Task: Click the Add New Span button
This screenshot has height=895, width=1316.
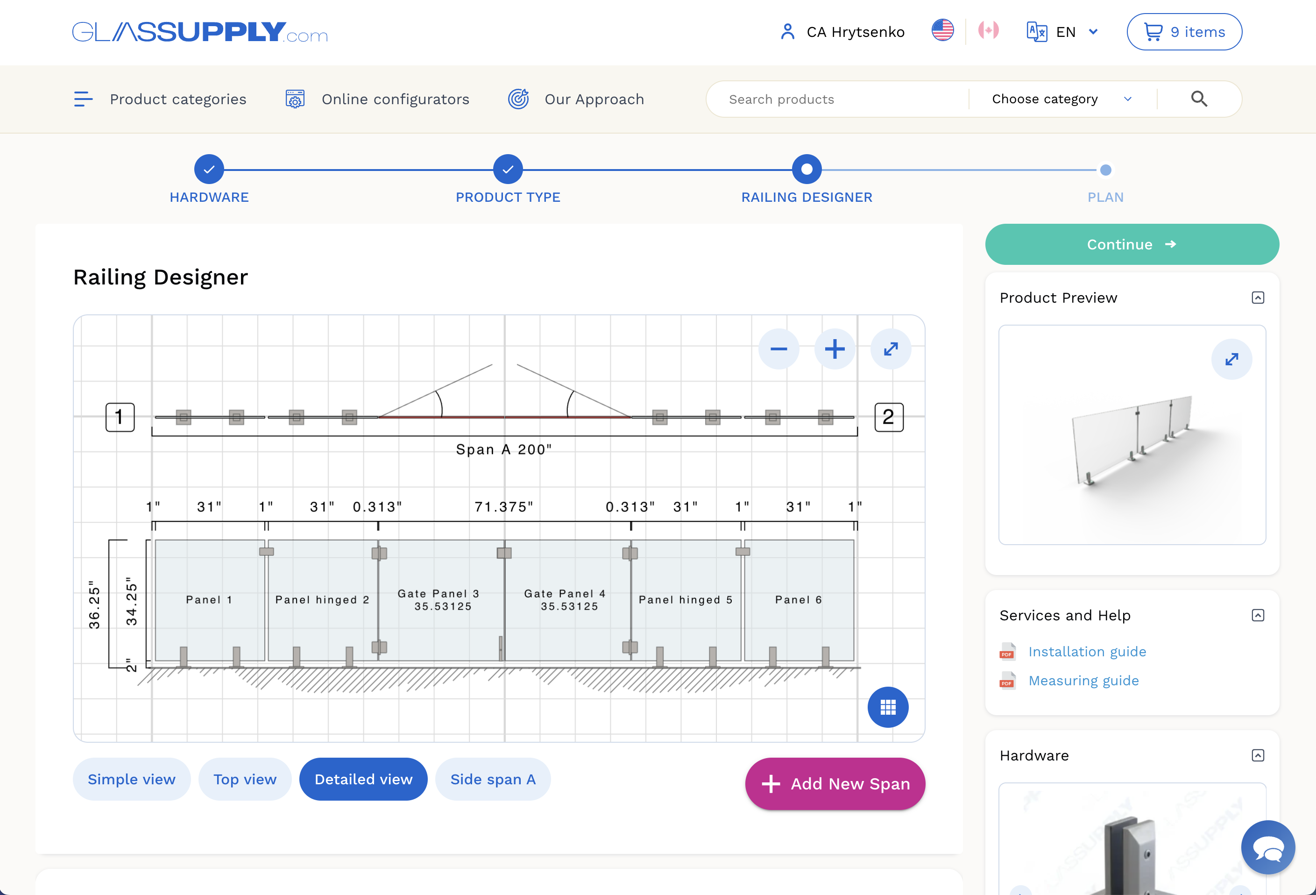Action: pyautogui.click(x=835, y=784)
